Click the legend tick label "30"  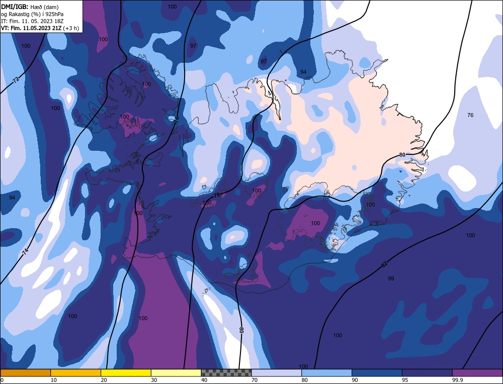tap(154, 380)
